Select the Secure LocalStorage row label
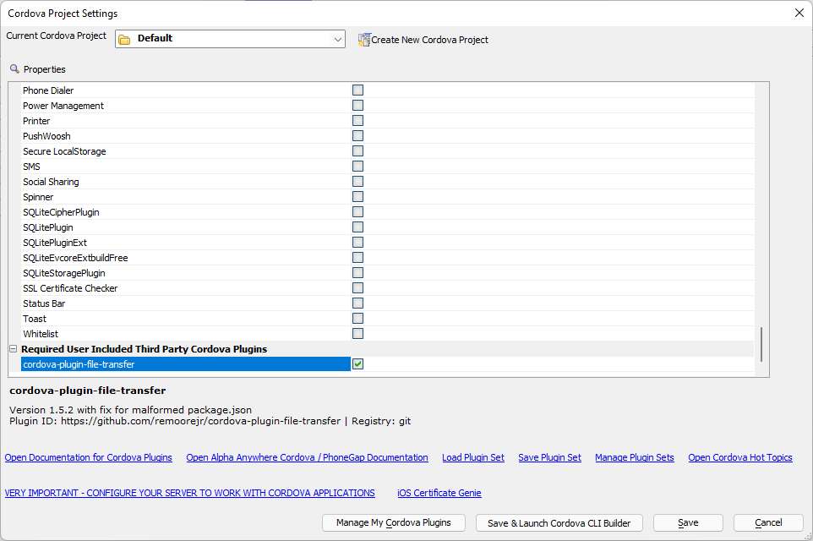This screenshot has height=541, width=813. [64, 151]
